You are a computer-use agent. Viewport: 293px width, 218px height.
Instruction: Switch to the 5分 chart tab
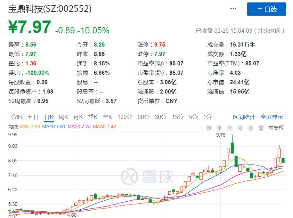193,117
